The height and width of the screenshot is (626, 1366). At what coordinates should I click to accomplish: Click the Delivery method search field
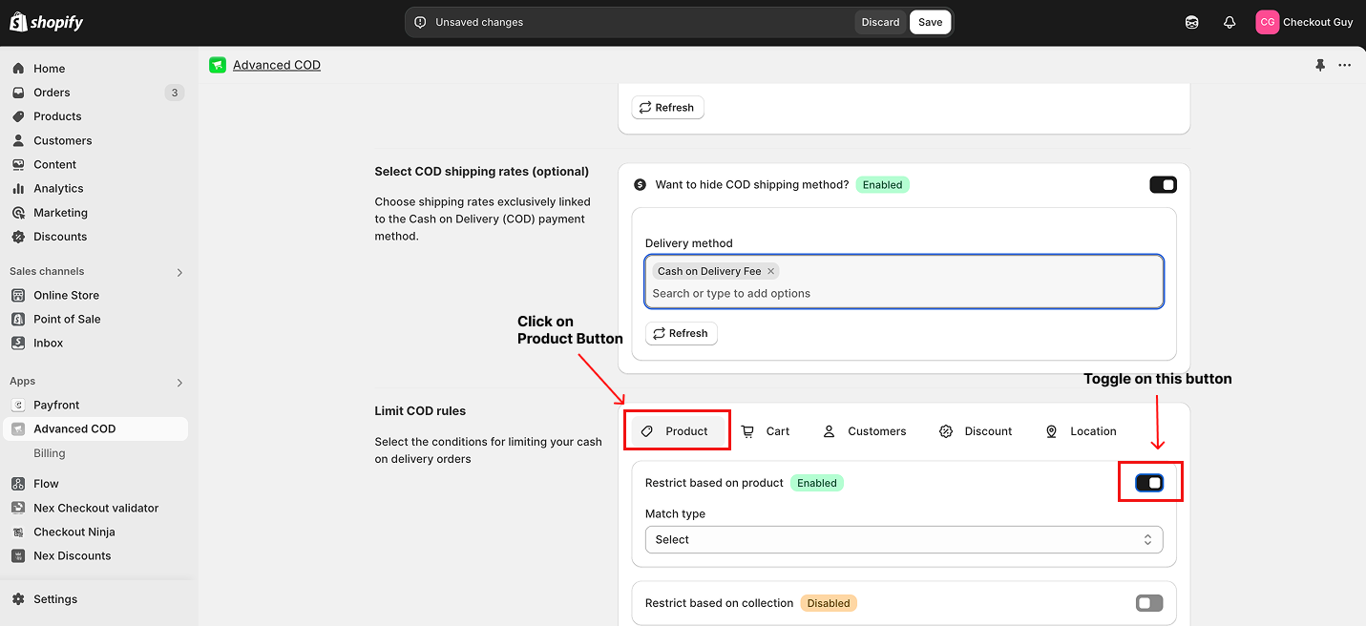tap(903, 294)
